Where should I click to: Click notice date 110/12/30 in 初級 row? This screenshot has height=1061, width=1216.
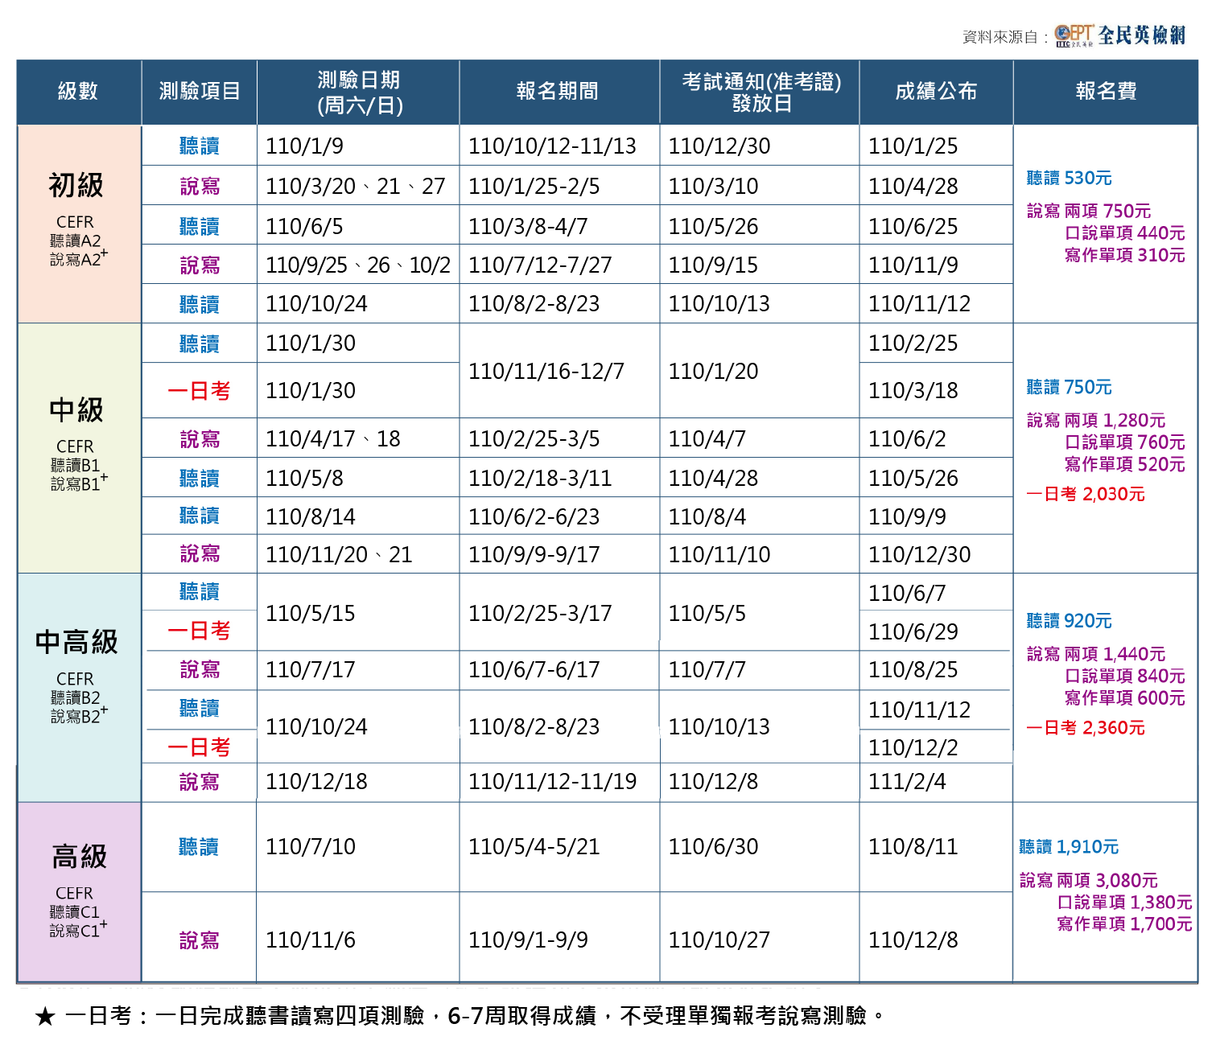click(x=719, y=146)
